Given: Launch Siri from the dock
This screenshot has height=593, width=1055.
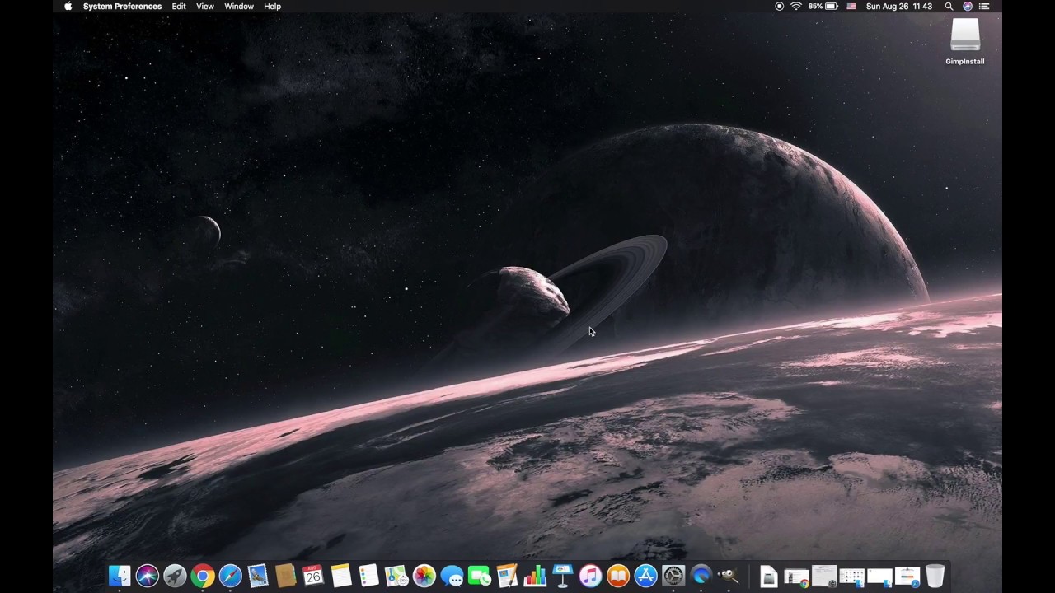Looking at the screenshot, I should click(x=147, y=576).
